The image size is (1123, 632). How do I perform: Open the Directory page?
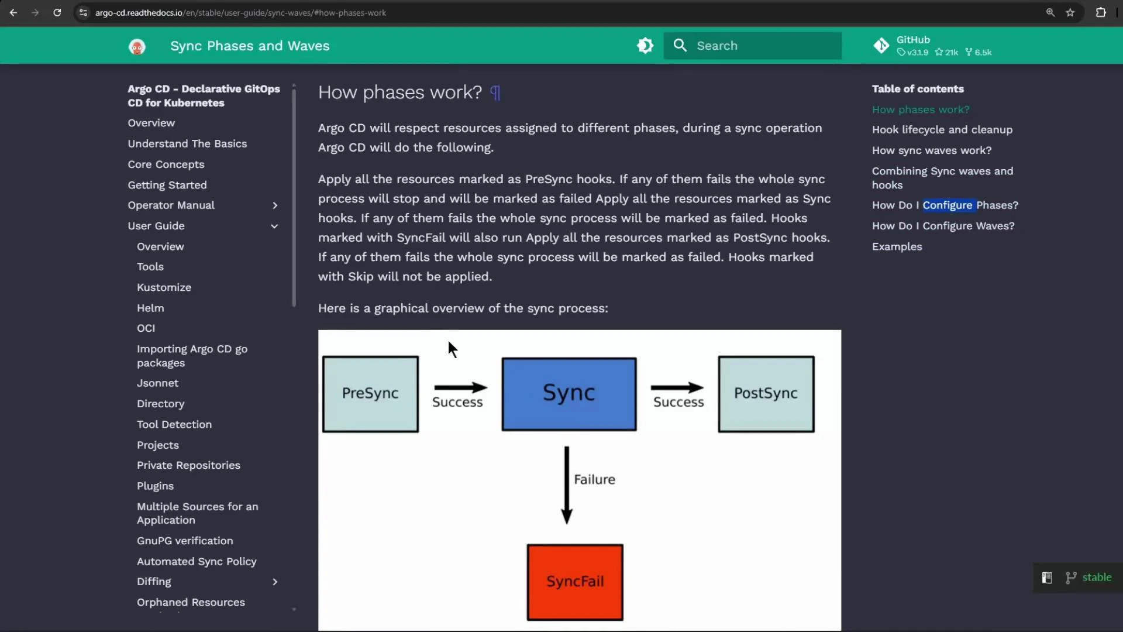161,404
